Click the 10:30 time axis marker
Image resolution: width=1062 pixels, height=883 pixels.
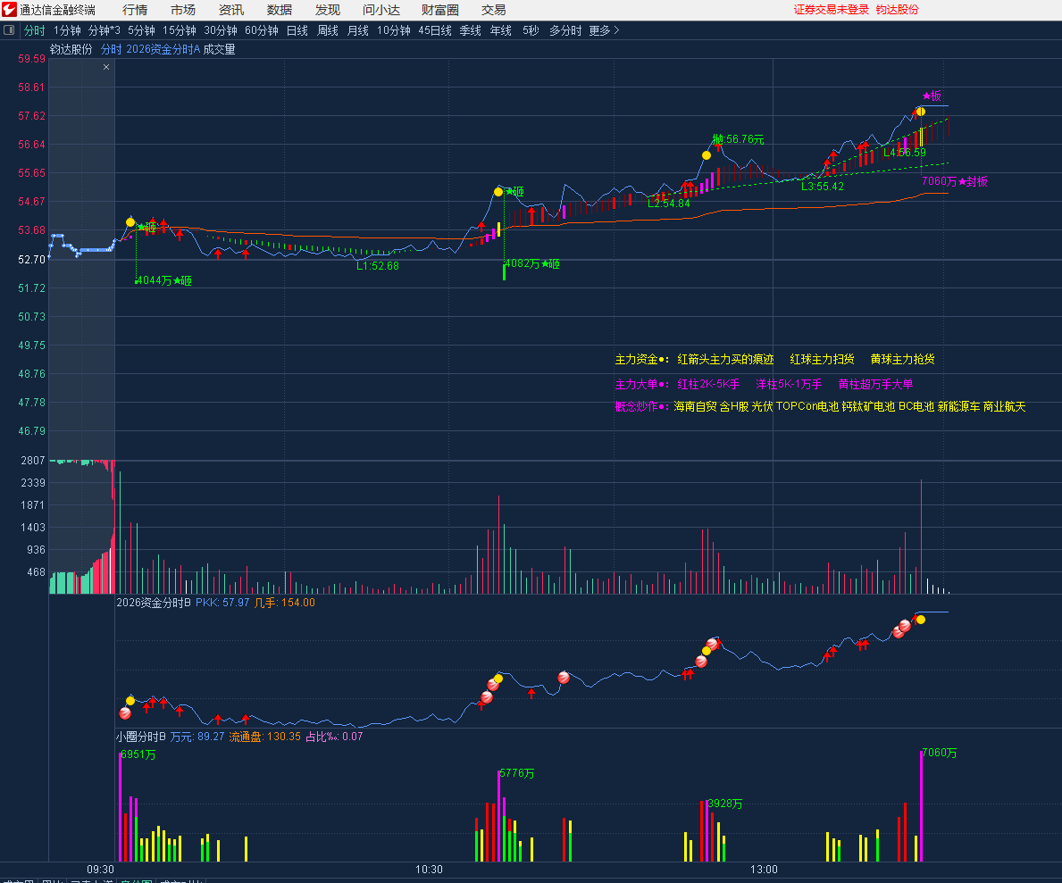click(430, 870)
